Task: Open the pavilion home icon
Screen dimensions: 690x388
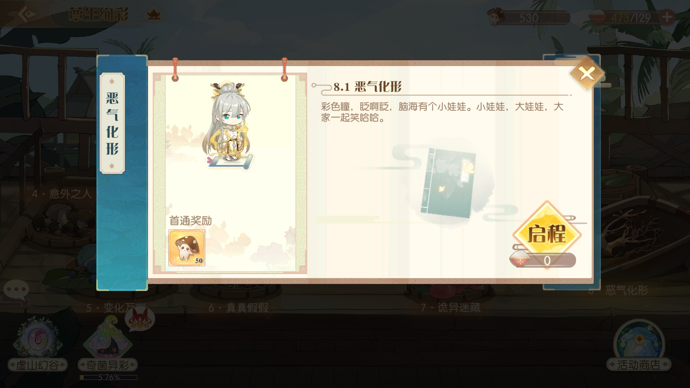Action: coord(154,15)
